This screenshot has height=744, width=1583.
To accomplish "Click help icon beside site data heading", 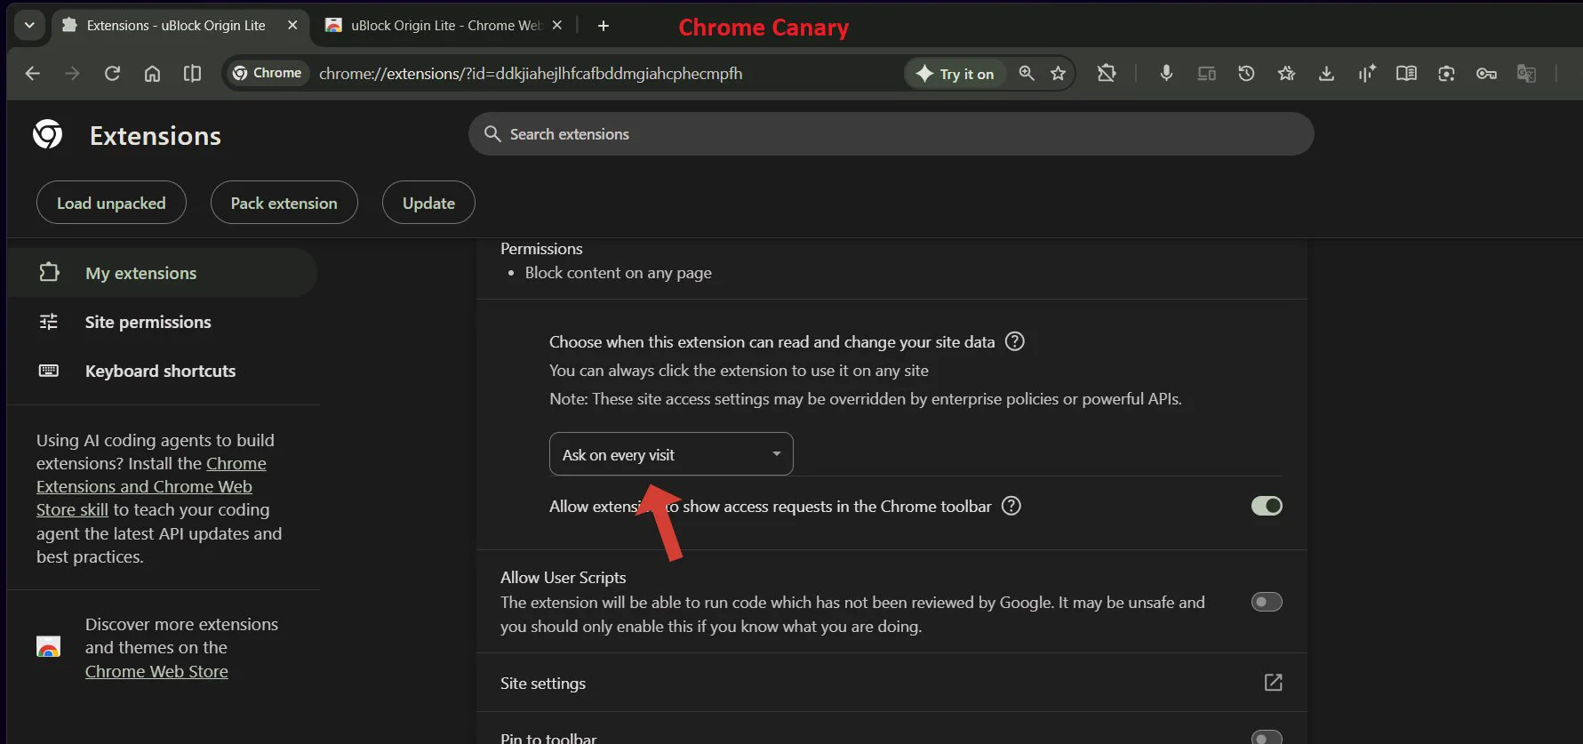I will (x=1014, y=341).
